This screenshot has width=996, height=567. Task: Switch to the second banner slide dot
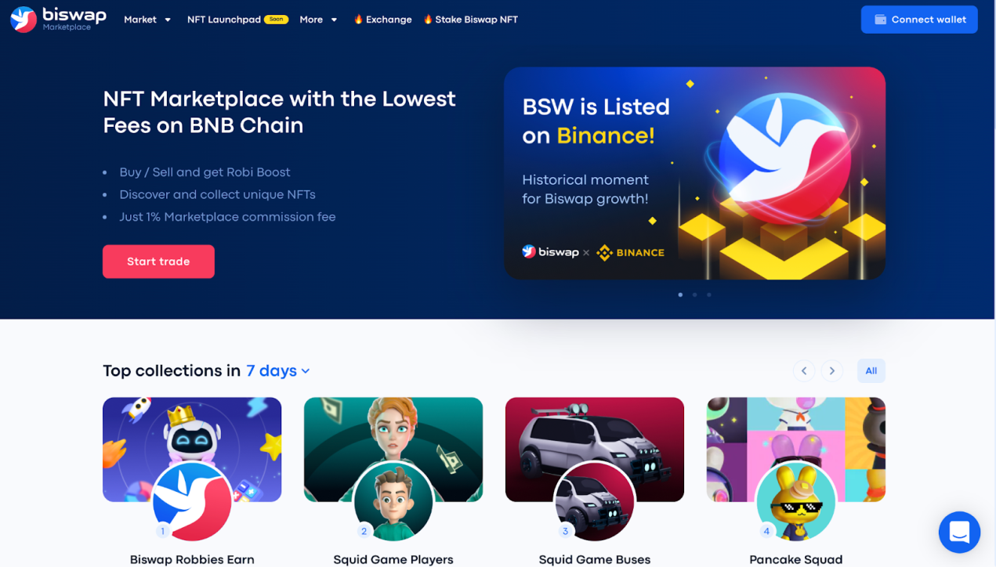pos(694,295)
